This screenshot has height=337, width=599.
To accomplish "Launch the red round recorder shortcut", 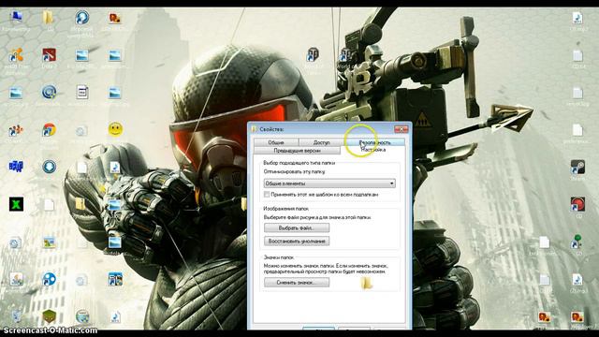I will 577,204.
